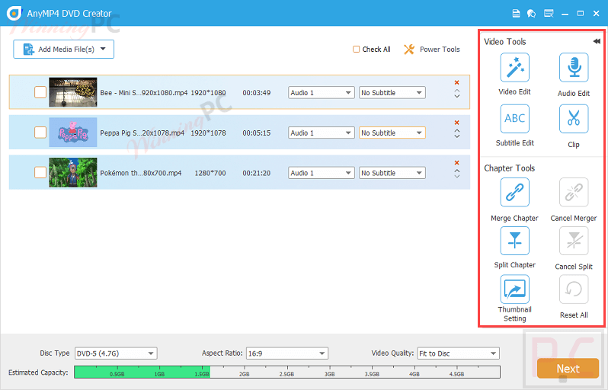Screen dimensions: 608x390
Task: Tick the Peppa Pig video checkbox
Action: coord(40,133)
